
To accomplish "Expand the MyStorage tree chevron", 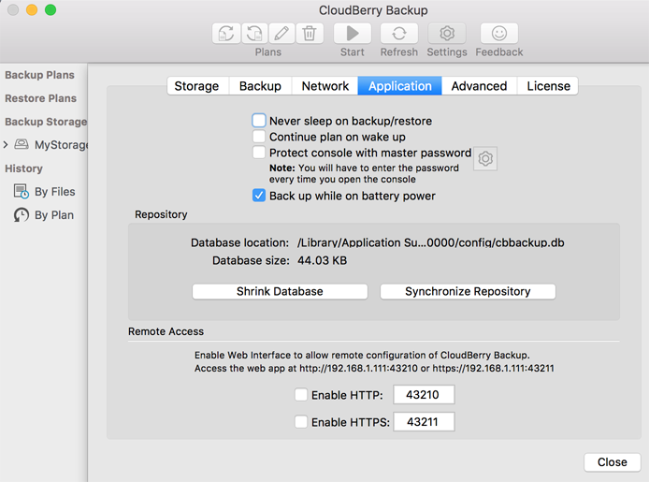I will 6,144.
